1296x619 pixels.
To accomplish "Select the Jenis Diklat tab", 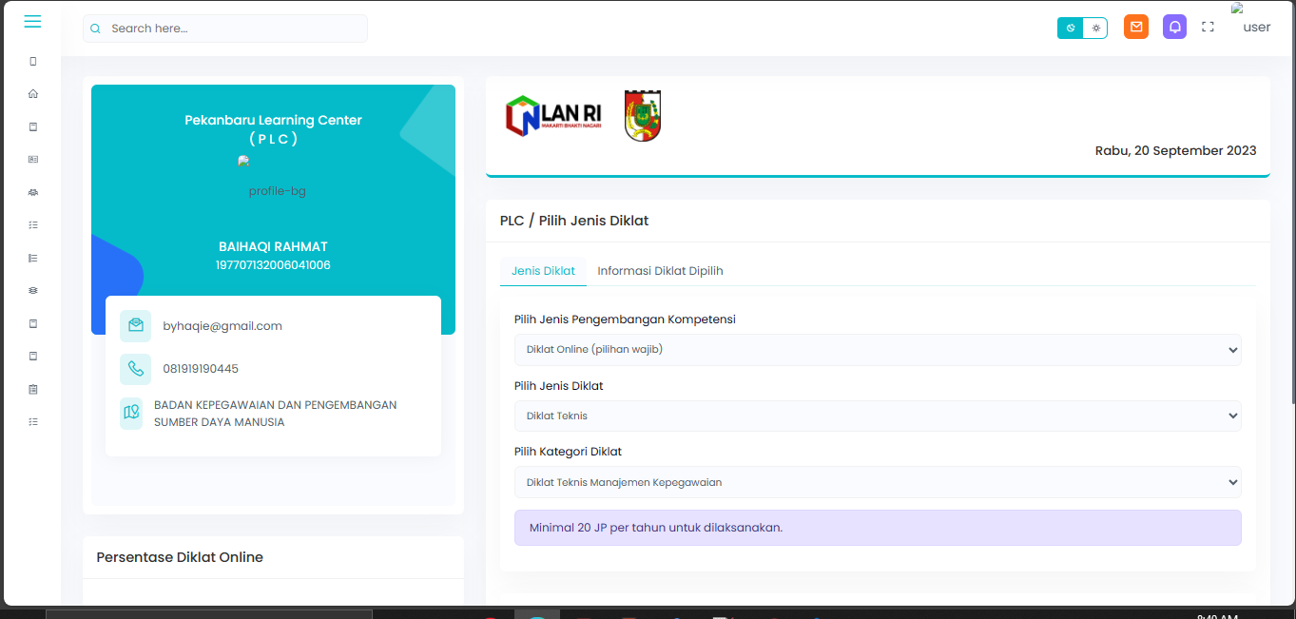I will click(543, 271).
